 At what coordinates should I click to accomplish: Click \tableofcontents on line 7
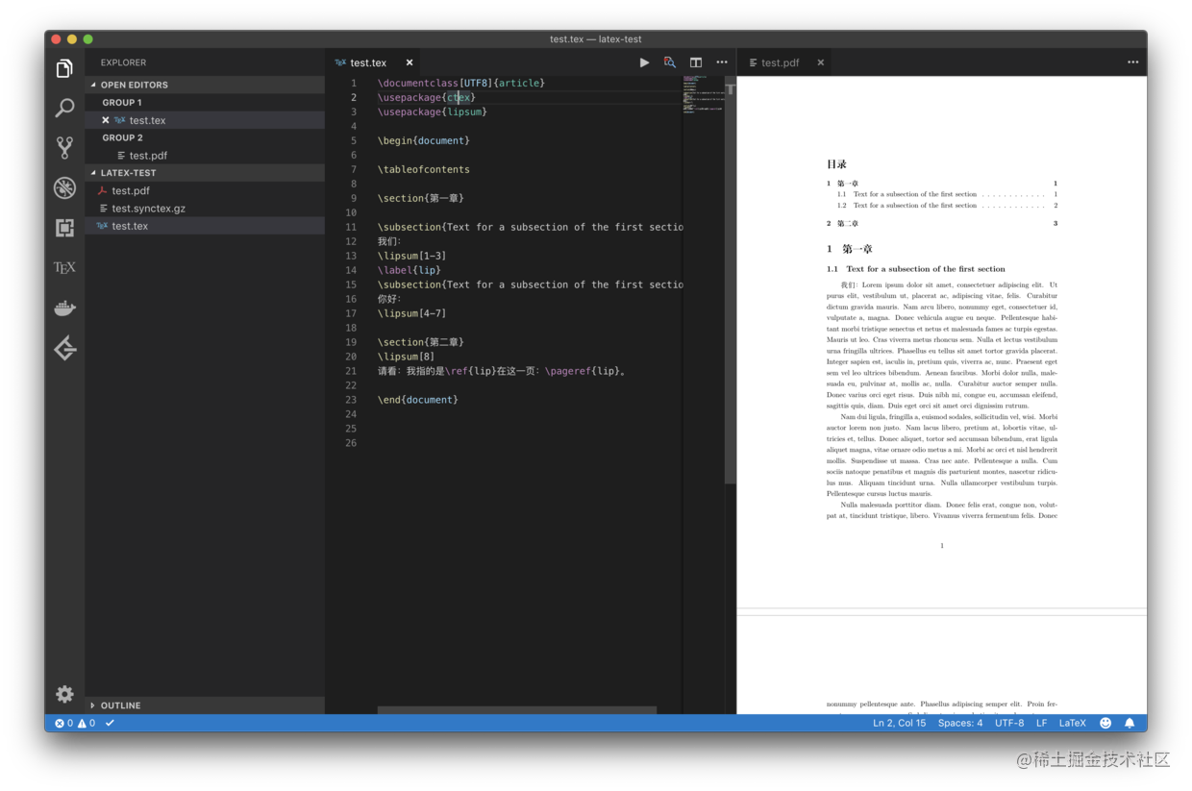point(424,169)
